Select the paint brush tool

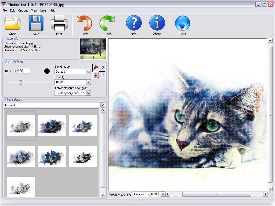[x=96, y=68]
